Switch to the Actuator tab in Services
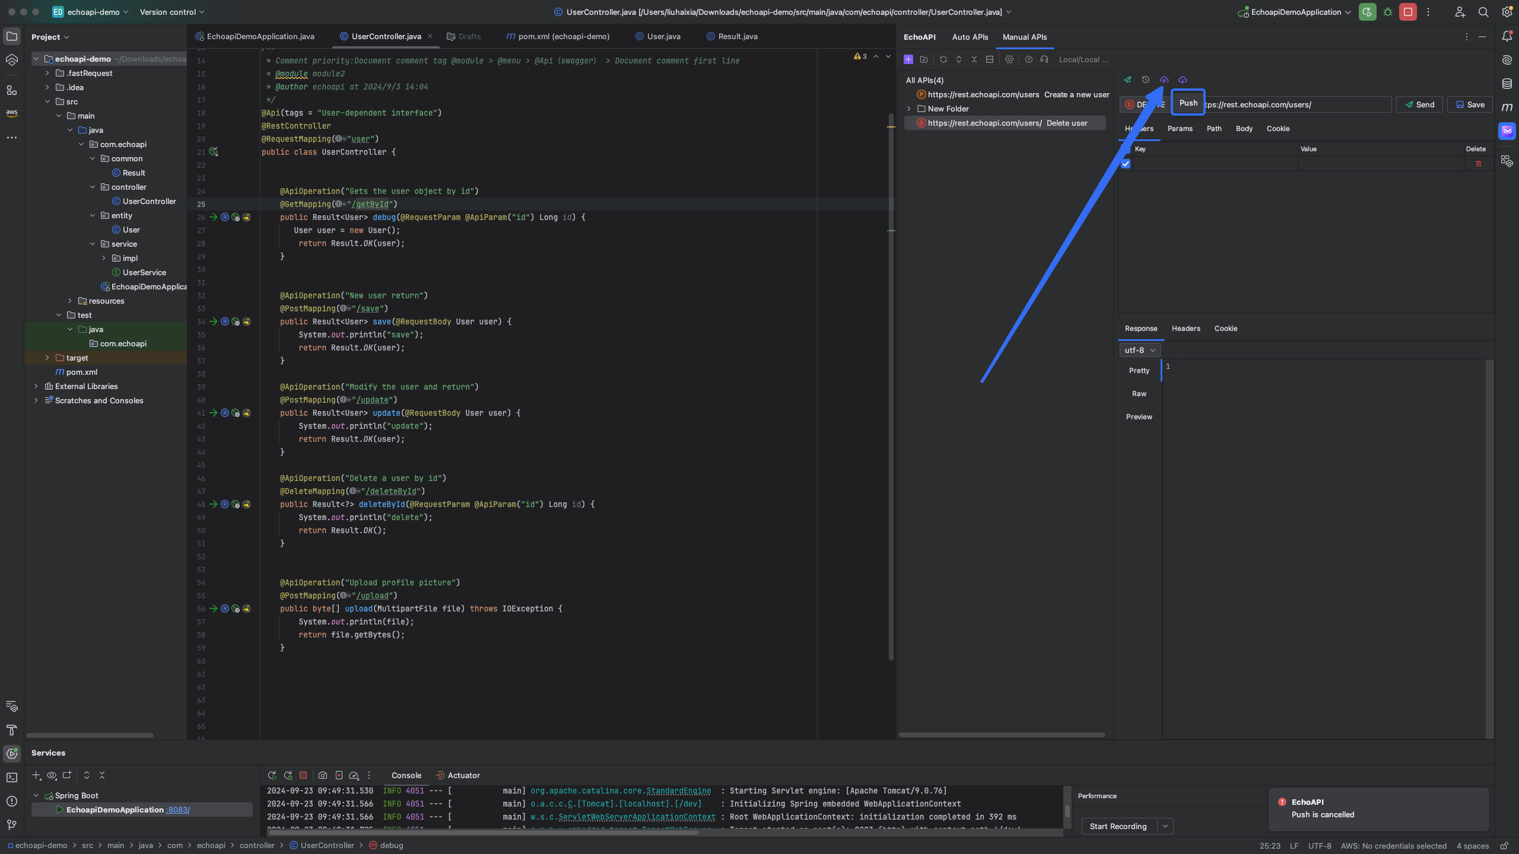 point(457,775)
